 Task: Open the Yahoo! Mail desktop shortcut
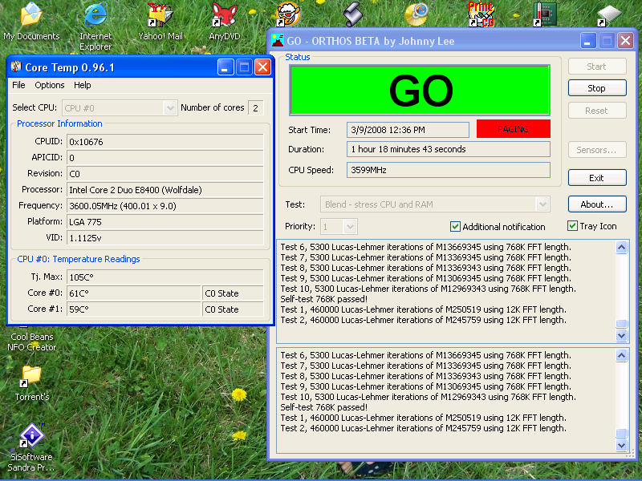160,22
